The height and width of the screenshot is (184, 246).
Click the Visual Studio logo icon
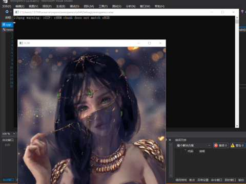5,1
